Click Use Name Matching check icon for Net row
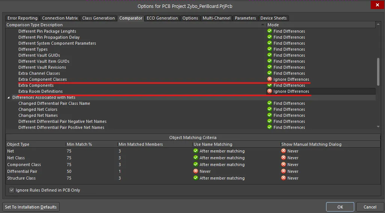The height and width of the screenshot is (213, 385). [x=196, y=151]
